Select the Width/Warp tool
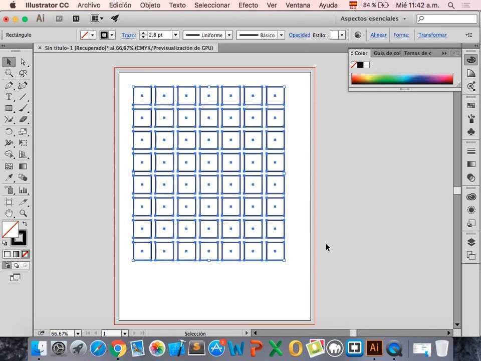This screenshot has width=481, height=361. 9,143
